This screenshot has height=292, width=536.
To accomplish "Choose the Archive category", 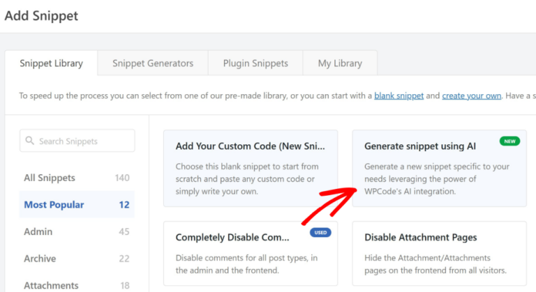I will (77, 259).
